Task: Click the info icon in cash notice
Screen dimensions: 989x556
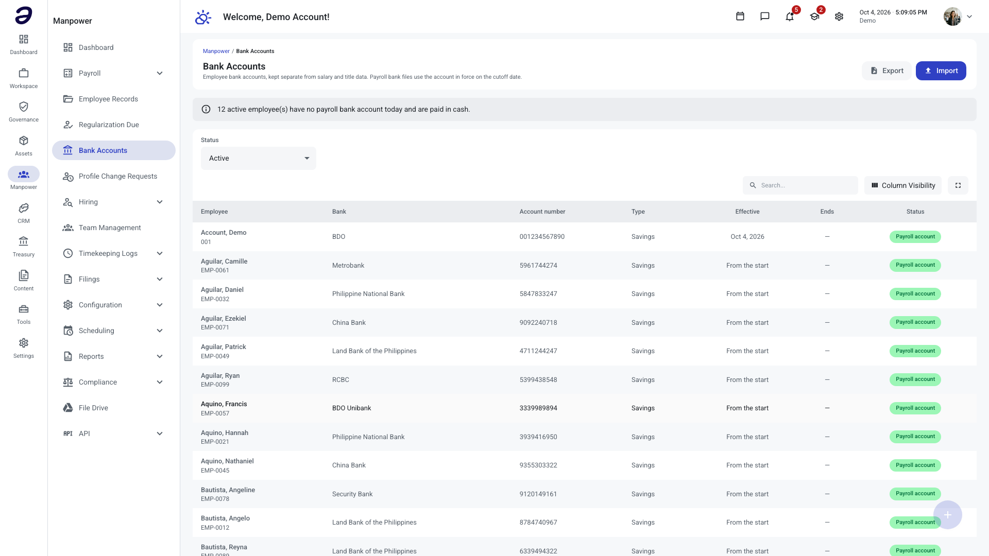Action: [x=206, y=109]
